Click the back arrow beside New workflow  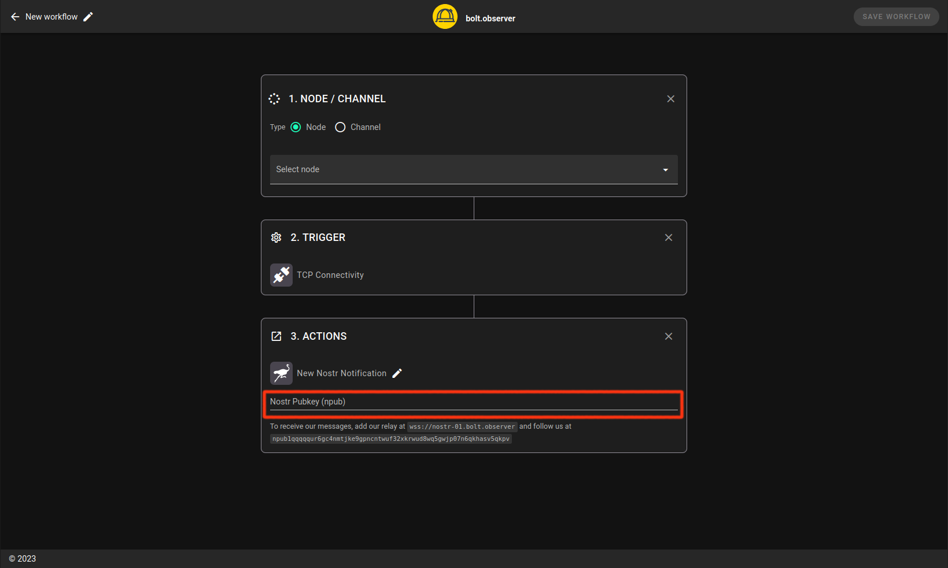coord(15,17)
